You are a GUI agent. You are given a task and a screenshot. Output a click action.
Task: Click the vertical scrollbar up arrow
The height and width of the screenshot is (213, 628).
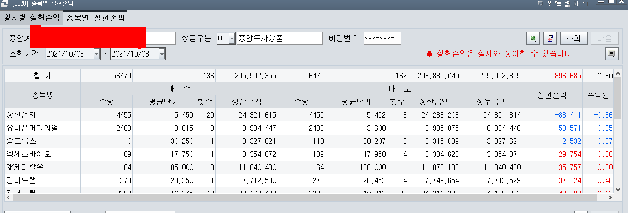(618, 73)
